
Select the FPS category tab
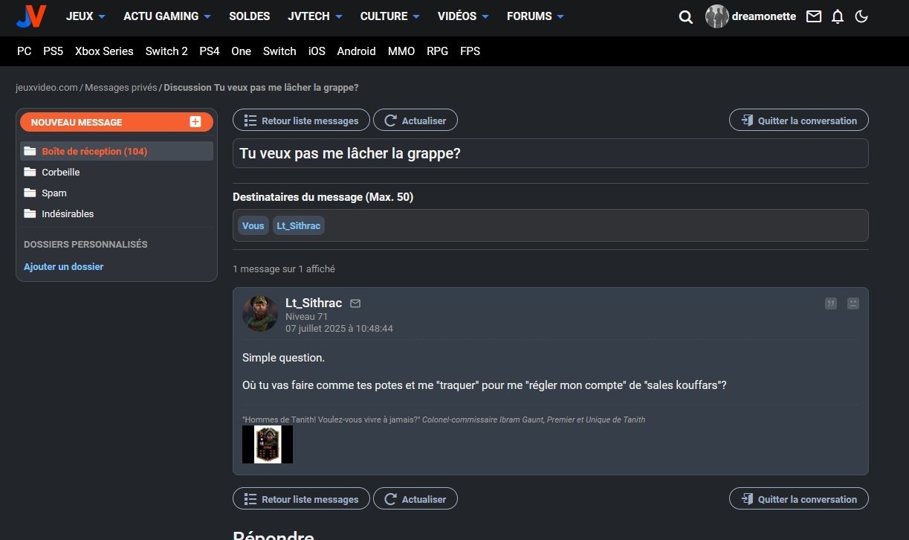click(470, 51)
